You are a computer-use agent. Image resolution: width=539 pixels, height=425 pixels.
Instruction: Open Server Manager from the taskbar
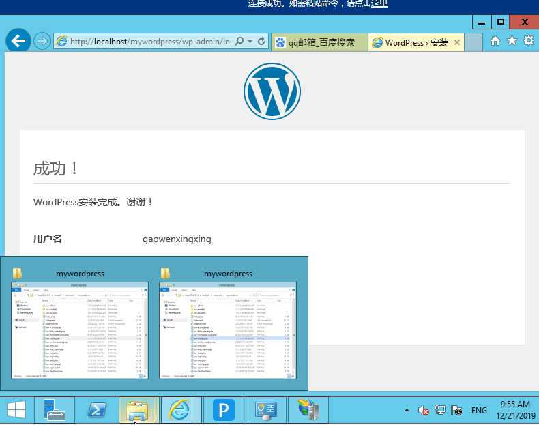tap(55, 410)
